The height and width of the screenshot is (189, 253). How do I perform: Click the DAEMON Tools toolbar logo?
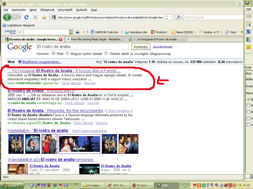[10, 32]
